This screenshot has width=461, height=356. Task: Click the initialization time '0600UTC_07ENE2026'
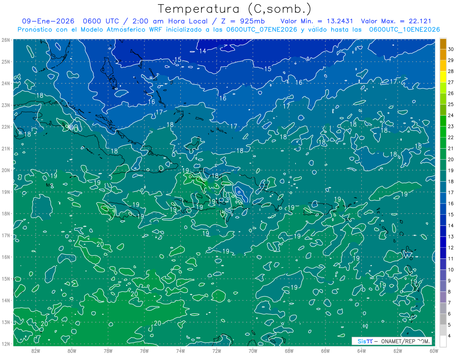click(x=262, y=30)
